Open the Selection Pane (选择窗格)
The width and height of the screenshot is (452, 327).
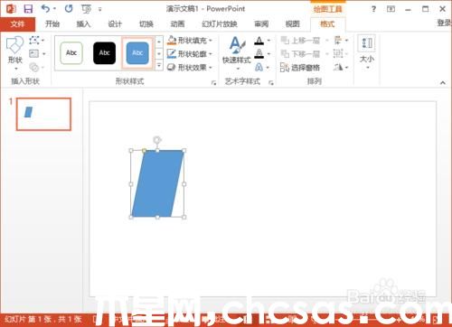[x=300, y=68]
